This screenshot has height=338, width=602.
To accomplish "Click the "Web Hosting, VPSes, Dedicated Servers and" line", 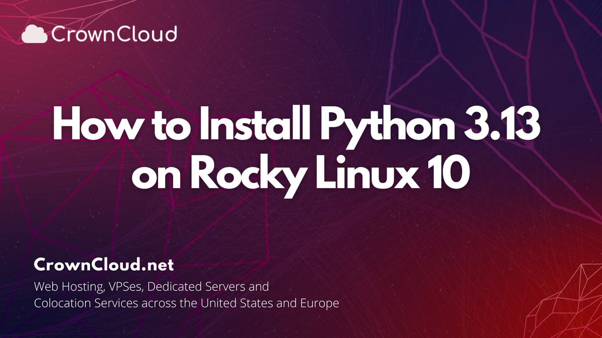I will (x=151, y=287).
